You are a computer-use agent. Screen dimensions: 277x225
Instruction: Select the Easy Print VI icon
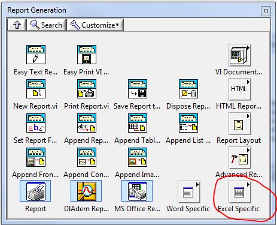(x=87, y=55)
